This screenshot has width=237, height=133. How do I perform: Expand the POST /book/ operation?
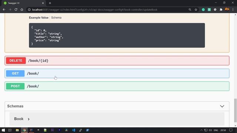coord(117,86)
